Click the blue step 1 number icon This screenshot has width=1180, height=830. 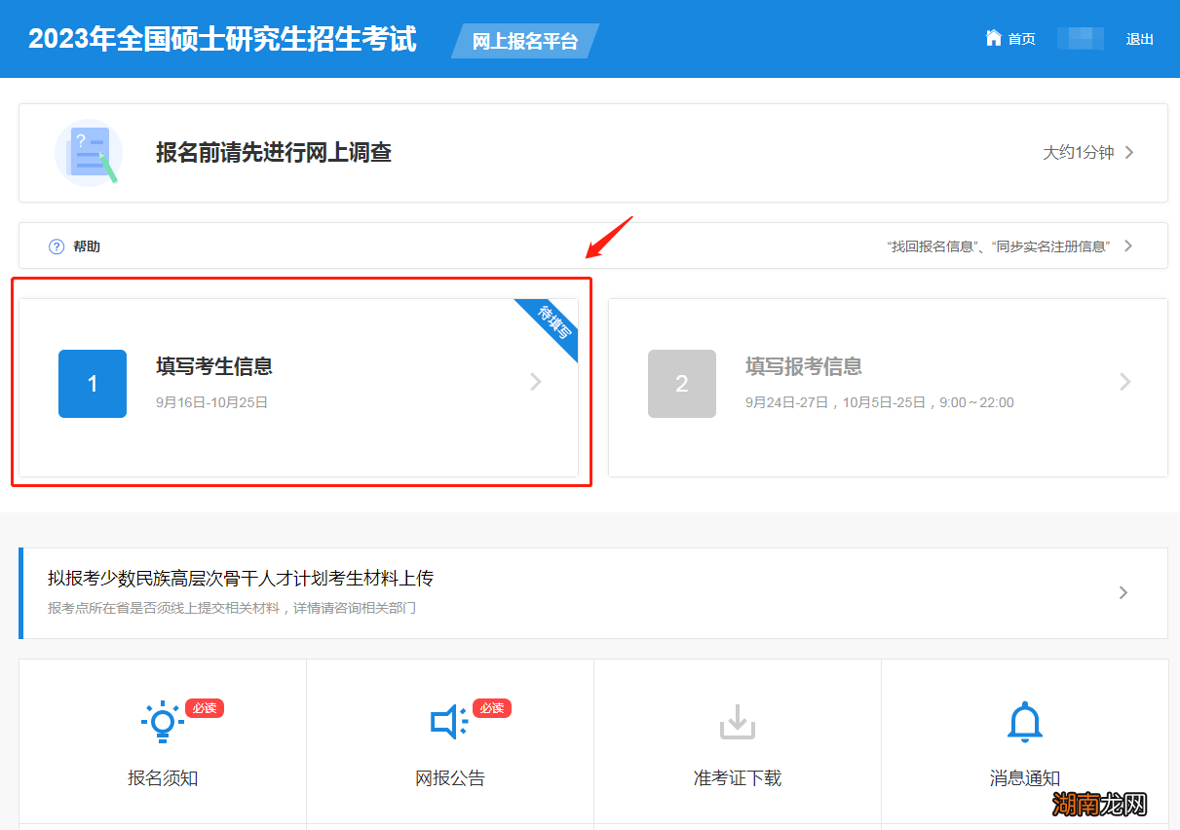pos(93,383)
